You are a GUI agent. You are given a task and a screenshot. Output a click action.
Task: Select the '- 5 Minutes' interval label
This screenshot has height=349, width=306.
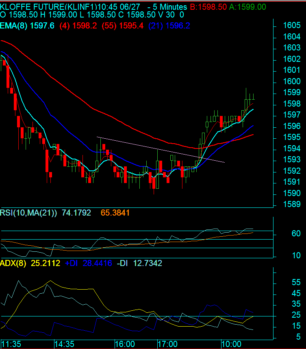coord(167,7)
